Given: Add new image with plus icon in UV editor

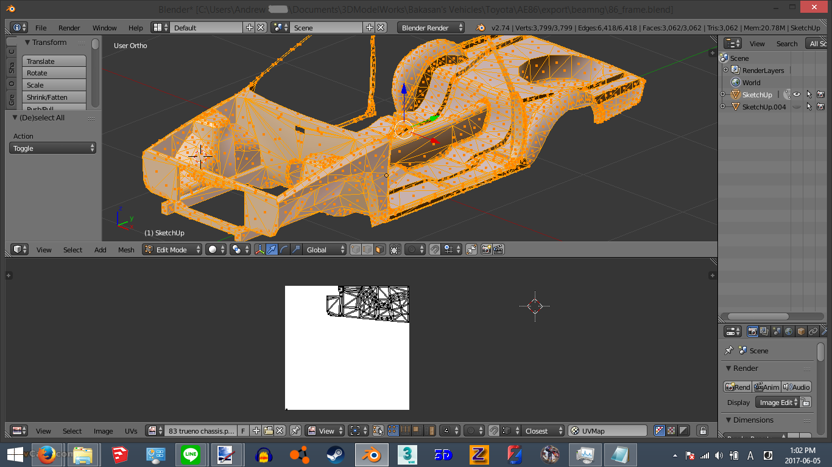Looking at the screenshot, I should pos(256,431).
